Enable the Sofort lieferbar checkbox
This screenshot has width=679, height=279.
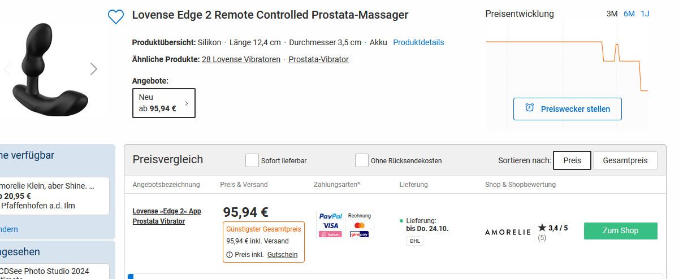pyautogui.click(x=252, y=160)
